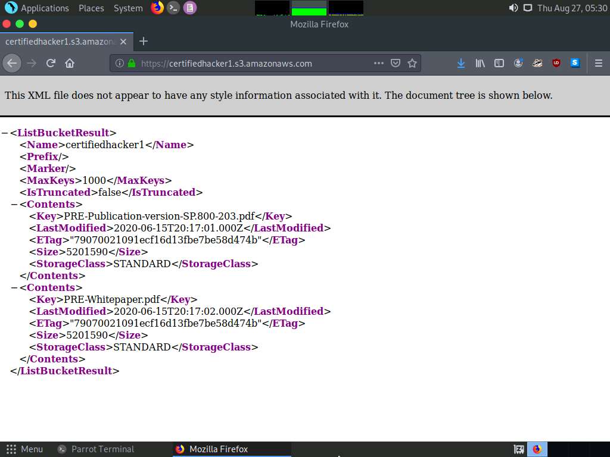The image size is (610, 457).
Task: Open the uBlock Origin extension
Action: pyautogui.click(x=556, y=63)
